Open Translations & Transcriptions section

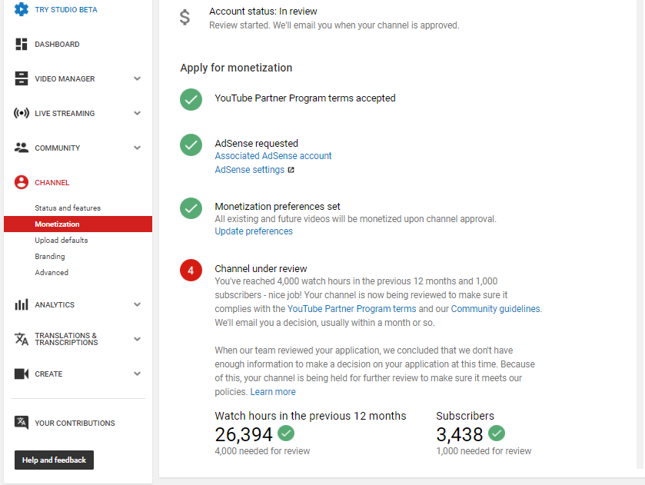pyautogui.click(x=66, y=339)
